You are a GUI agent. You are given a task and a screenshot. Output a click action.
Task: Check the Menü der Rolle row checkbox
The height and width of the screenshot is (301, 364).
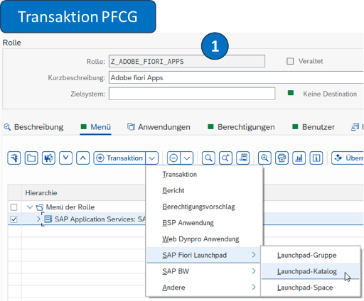pyautogui.click(x=14, y=207)
